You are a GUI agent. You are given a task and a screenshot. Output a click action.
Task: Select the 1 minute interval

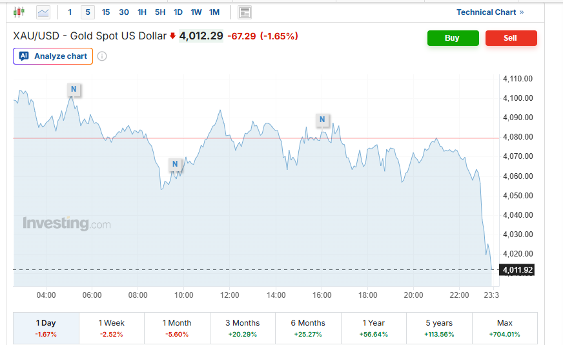pos(70,12)
